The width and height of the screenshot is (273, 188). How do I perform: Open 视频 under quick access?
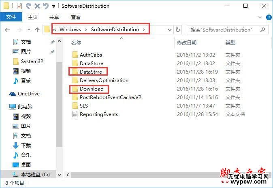(26, 71)
